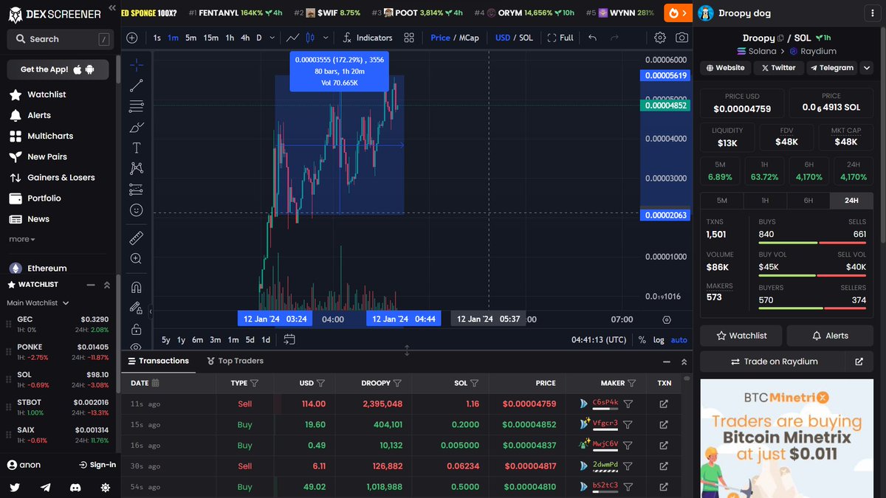Click Trade on Raydium button
The width and height of the screenshot is (886, 498).
tap(773, 362)
